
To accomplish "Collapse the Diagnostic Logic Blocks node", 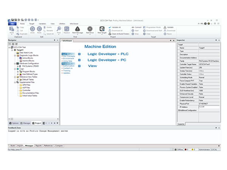I will pos(14,55).
